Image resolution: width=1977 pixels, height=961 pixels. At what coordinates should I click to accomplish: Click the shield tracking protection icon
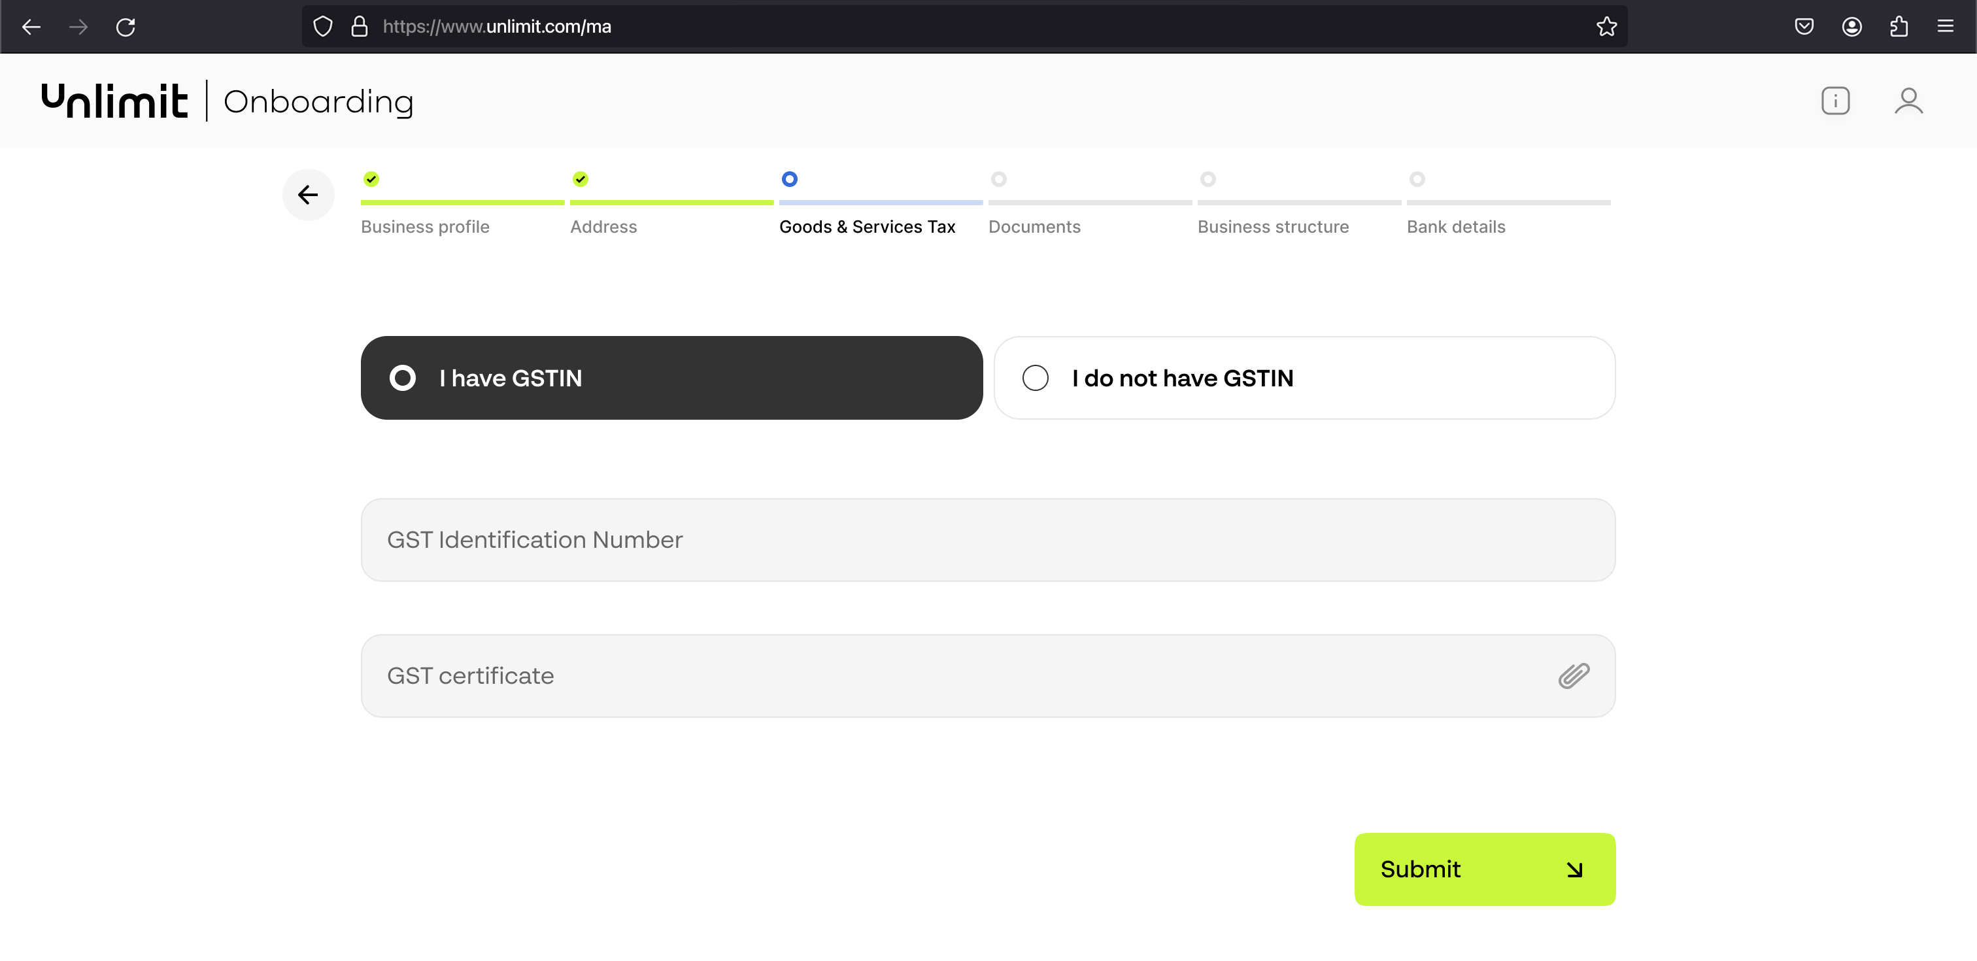point(323,27)
